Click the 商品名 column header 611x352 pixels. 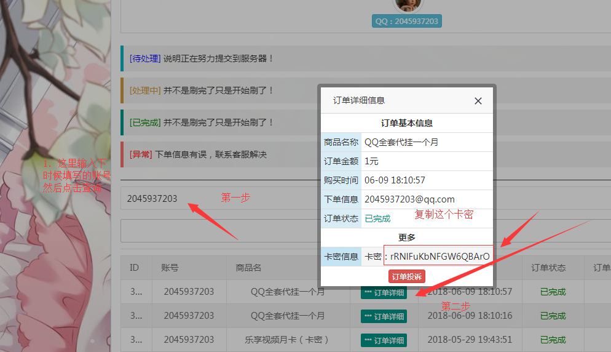tap(248, 268)
